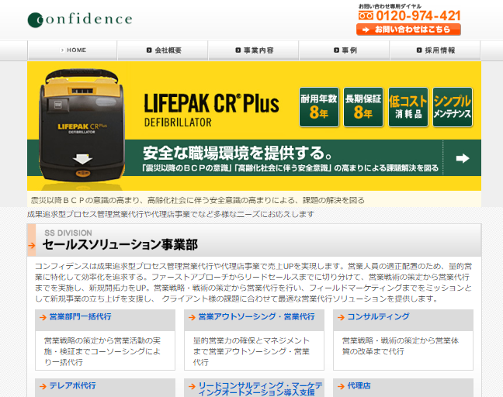Click the arrow icon beside 営業アウトソーシング

[192, 317]
